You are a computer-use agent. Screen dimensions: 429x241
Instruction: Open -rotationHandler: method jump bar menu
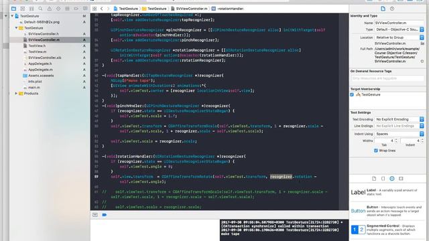pyautogui.click(x=228, y=9)
